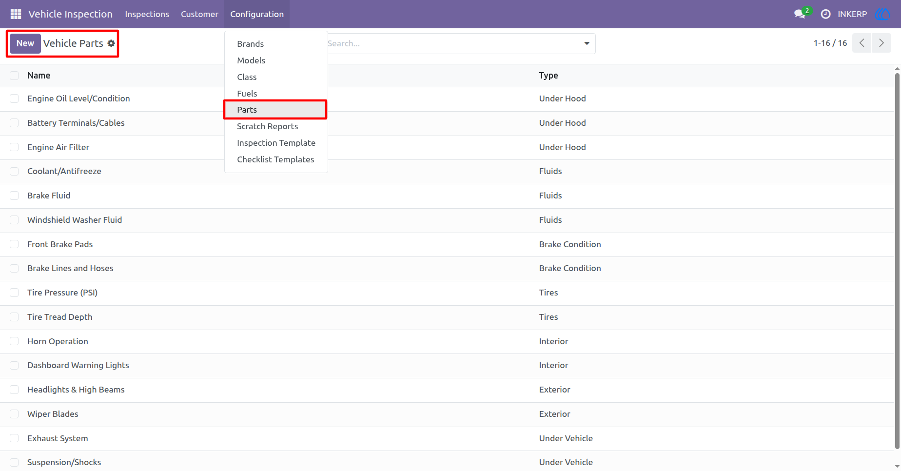Check the Engine Oil Level/Condition row
This screenshot has height=471, width=901.
[x=14, y=98]
